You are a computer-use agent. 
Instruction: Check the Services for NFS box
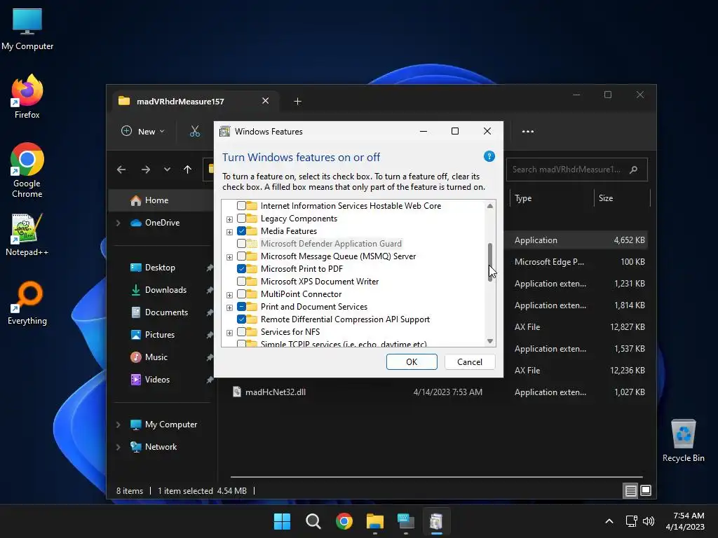pos(241,331)
